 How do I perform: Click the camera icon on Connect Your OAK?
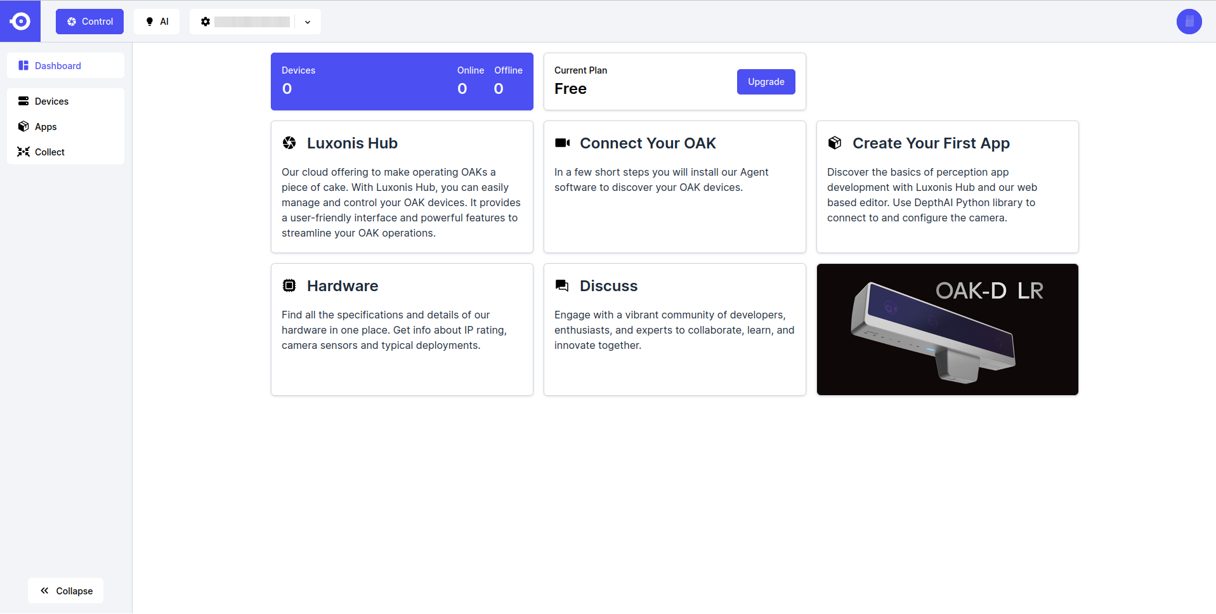tap(562, 143)
